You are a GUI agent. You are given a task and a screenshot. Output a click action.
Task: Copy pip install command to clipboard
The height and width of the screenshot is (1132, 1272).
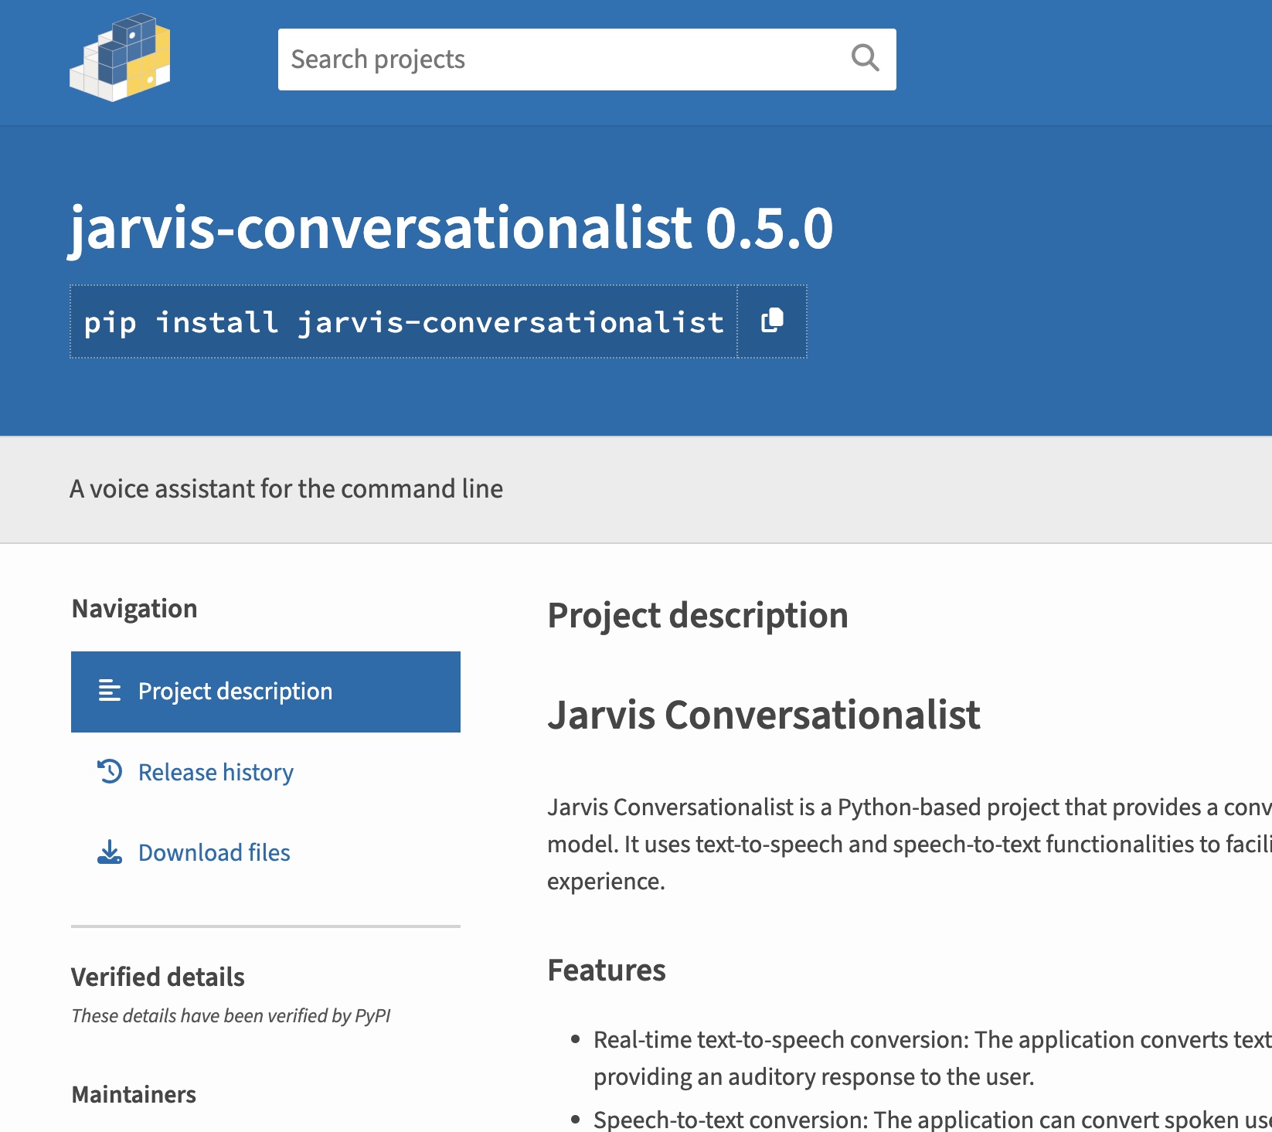pyautogui.click(x=772, y=321)
